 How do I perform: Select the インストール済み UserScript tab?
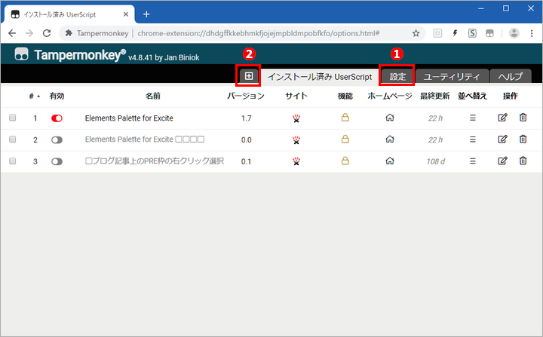point(320,77)
